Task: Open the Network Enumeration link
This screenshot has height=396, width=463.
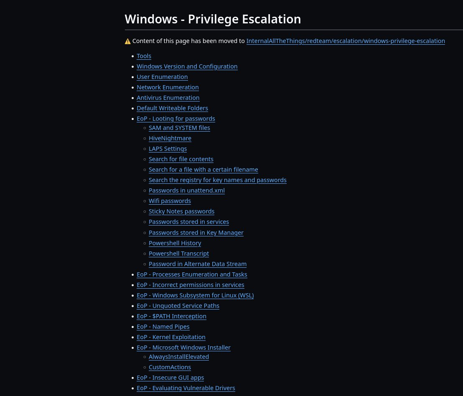Action: 168,87
